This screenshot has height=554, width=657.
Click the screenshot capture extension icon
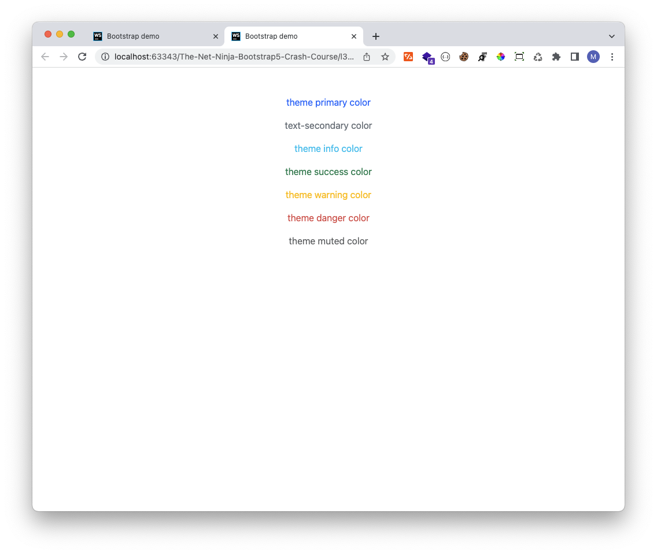(x=519, y=57)
